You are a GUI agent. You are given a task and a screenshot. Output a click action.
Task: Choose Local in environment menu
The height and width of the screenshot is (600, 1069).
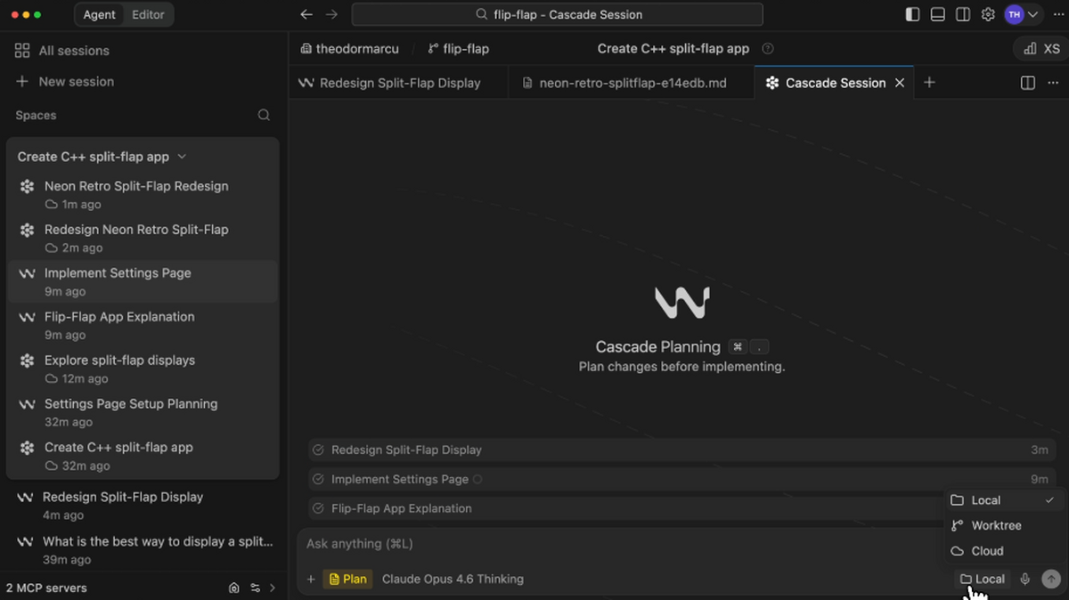pos(1002,500)
